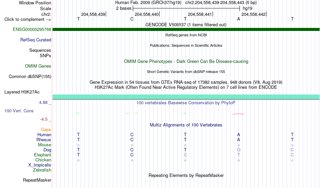Click the red negative PhyloP conservation bar

[238, 114]
